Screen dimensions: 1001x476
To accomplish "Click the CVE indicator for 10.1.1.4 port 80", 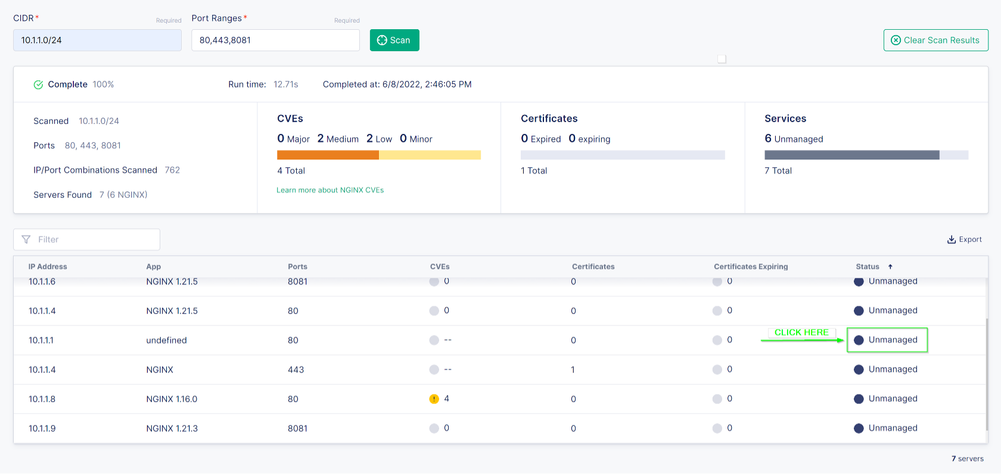I will click(x=434, y=311).
